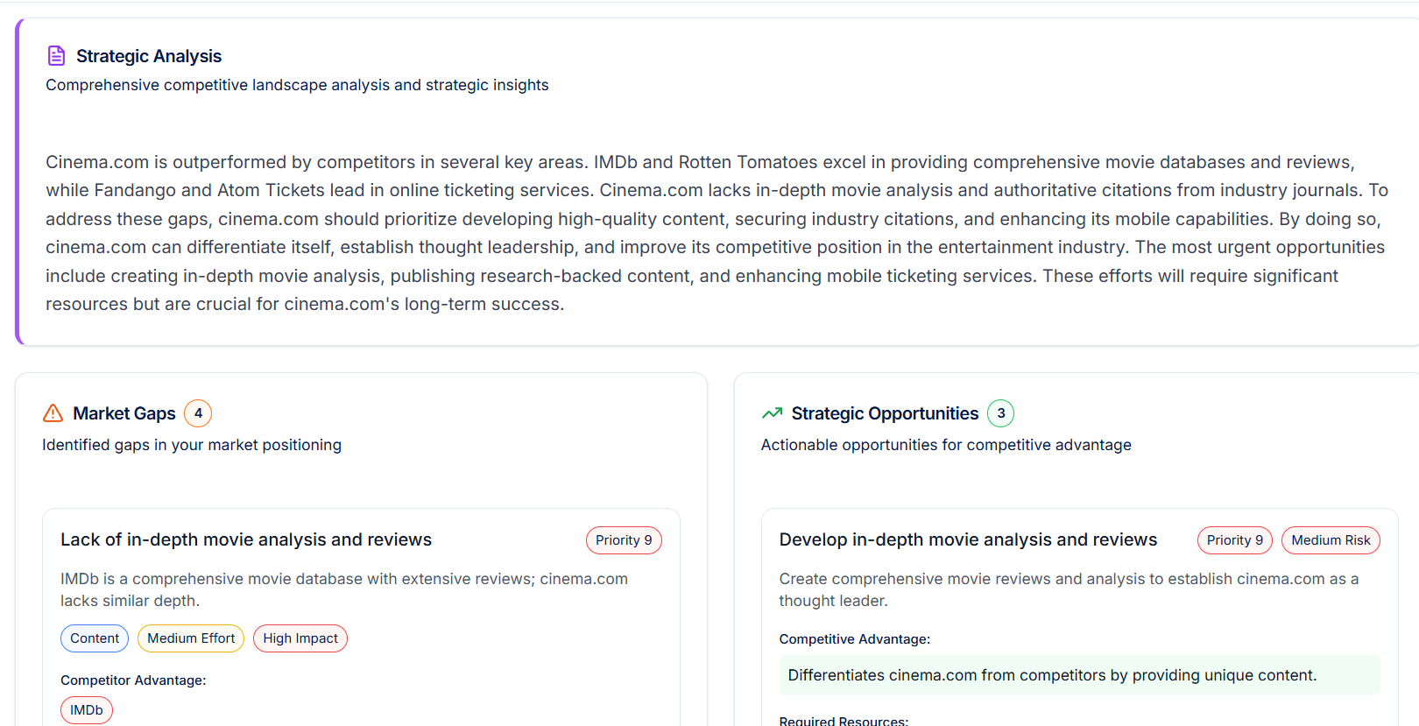Click the Competitor Advantage label

coord(133,680)
